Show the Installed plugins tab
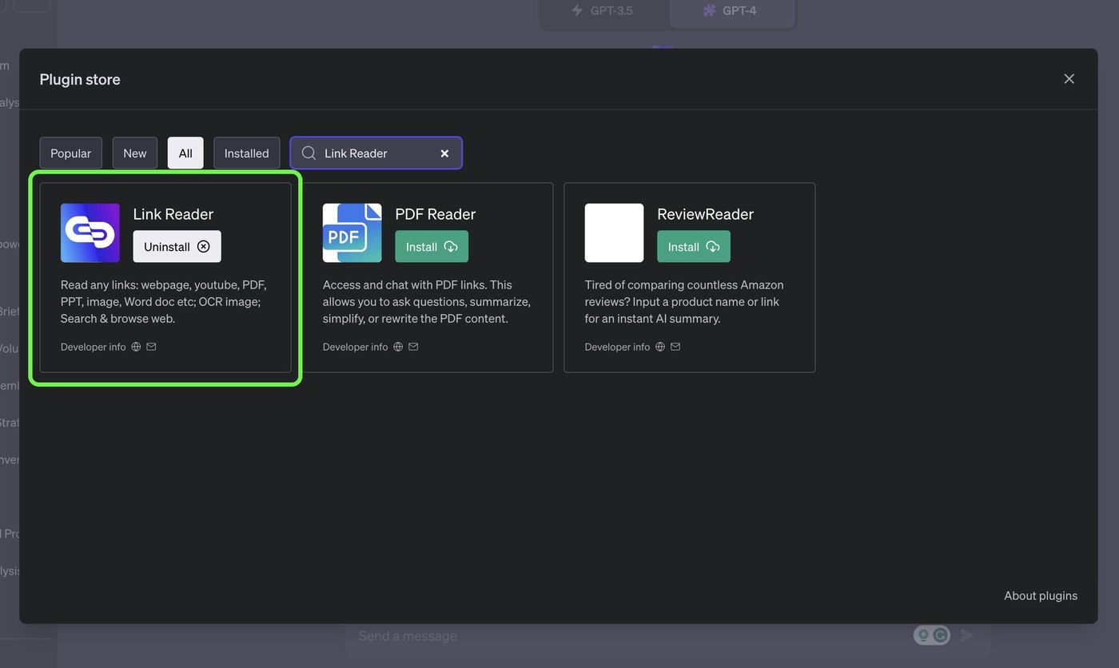 (246, 153)
